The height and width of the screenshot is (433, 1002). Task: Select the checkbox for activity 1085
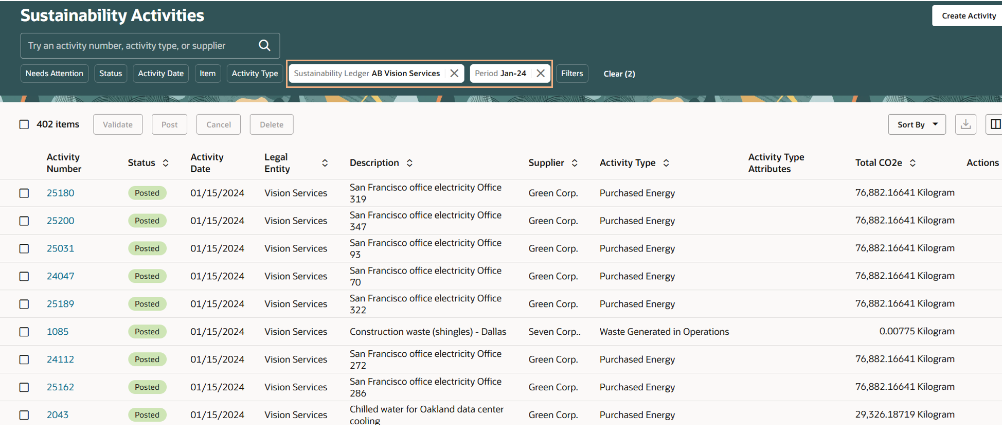(24, 332)
